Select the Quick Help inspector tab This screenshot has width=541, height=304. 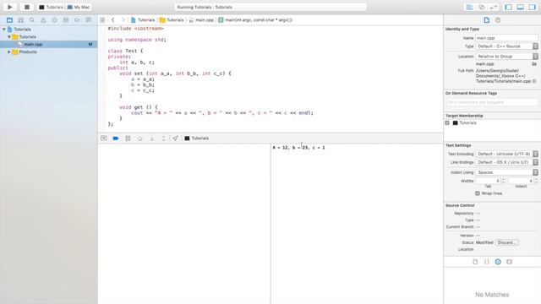point(498,20)
